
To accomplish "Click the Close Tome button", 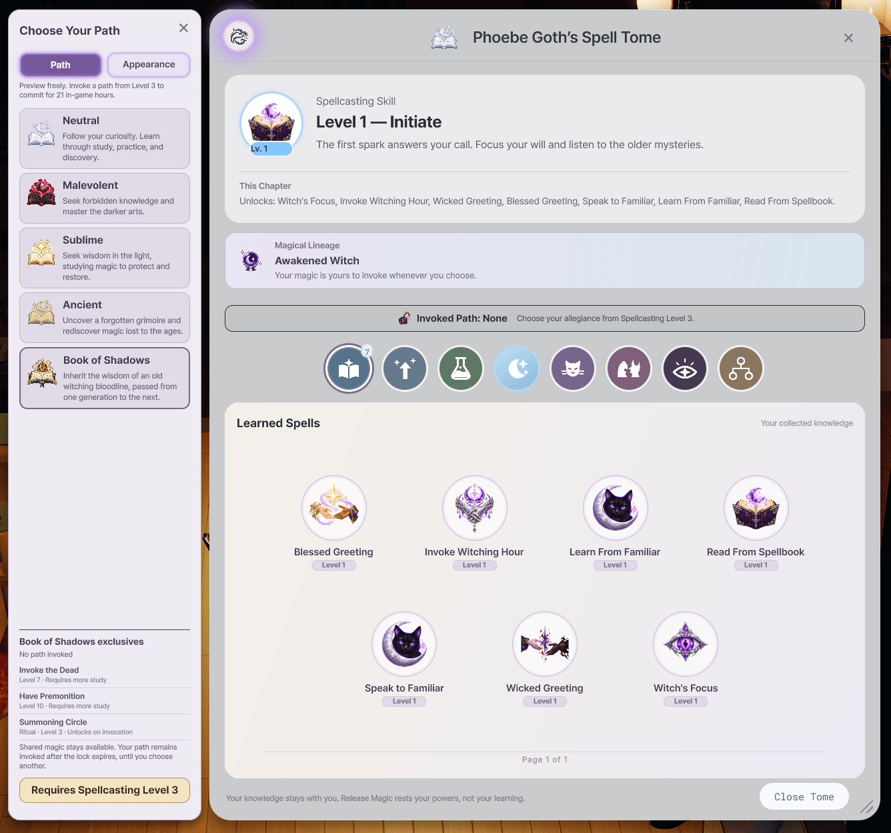I will tap(804, 797).
